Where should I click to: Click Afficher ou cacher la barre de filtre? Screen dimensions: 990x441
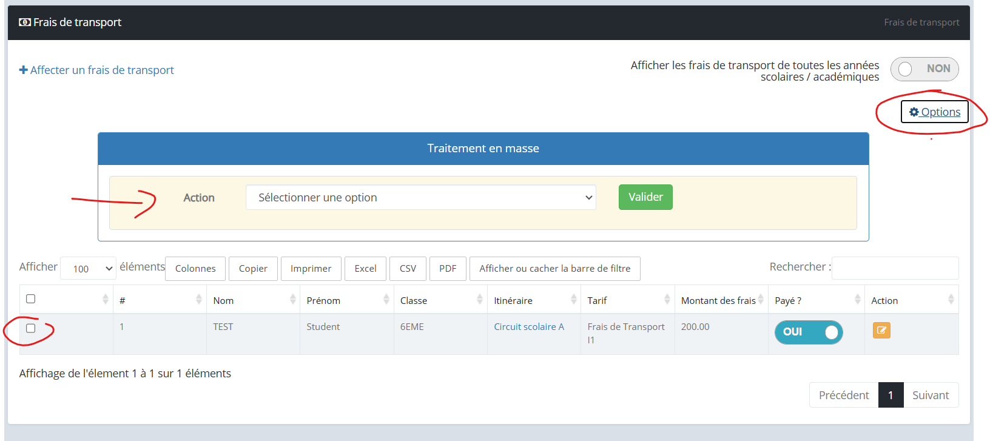point(555,269)
